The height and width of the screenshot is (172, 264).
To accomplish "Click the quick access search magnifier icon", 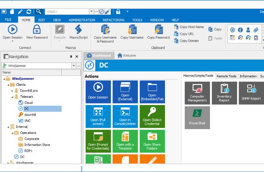I will (x=38, y=12).
